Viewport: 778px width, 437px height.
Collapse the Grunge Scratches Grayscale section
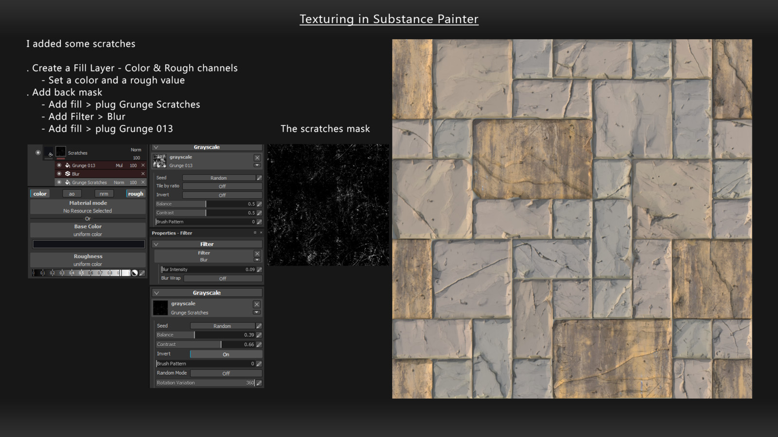[x=156, y=293]
